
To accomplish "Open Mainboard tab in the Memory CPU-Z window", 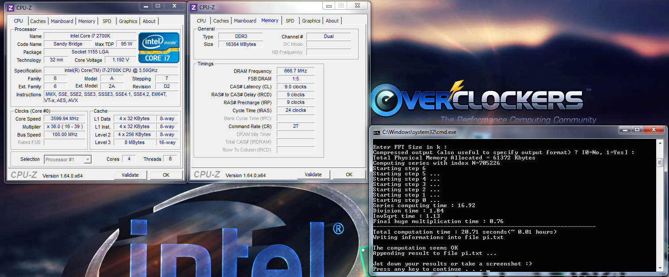I will coord(245,21).
